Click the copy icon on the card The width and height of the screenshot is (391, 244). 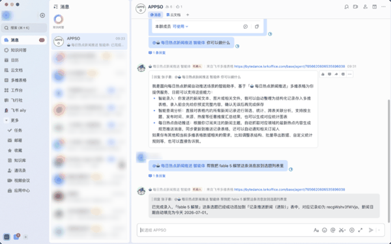click(x=257, y=27)
